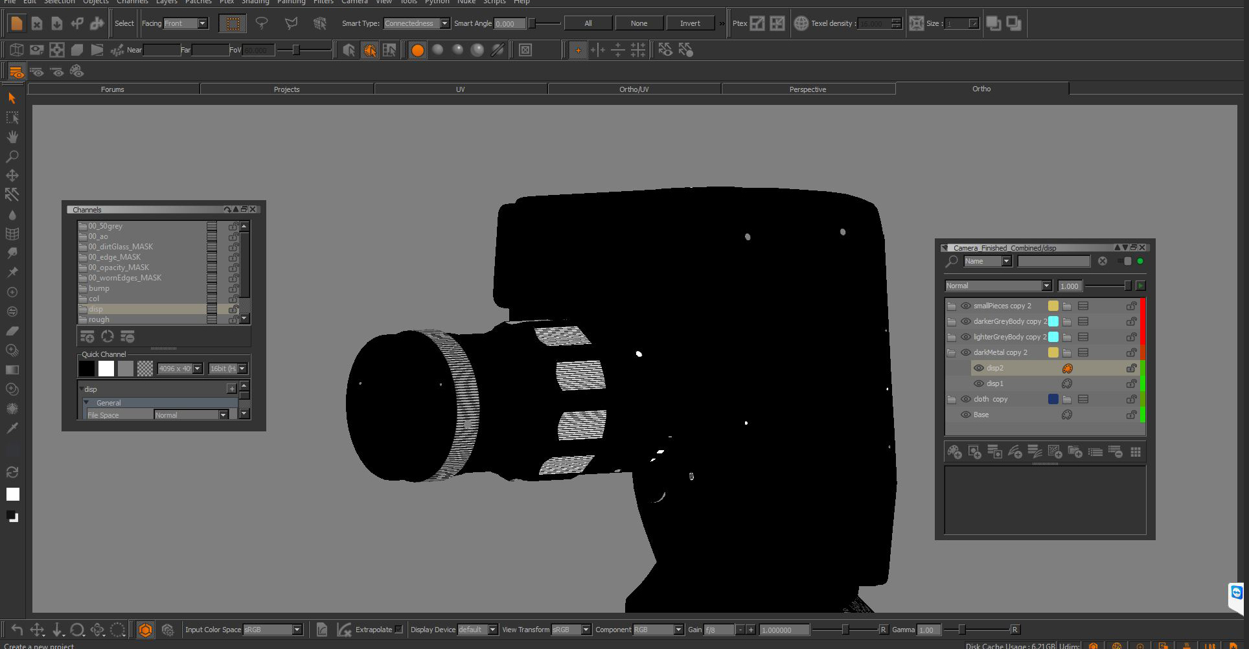The image size is (1249, 649).
Task: Open the View Transform sRGB dropdown
Action: pyautogui.click(x=570, y=630)
